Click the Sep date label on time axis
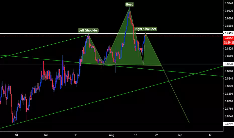Viewport: 234px width, 138px height. pyautogui.click(x=180, y=135)
